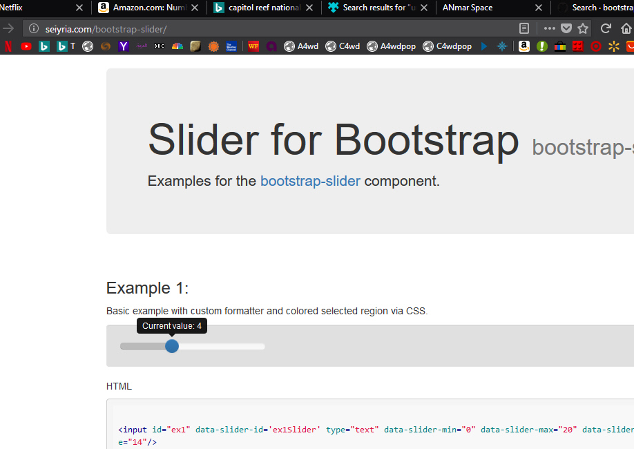Open the Wells Fargo WF bookmark

pos(253,46)
